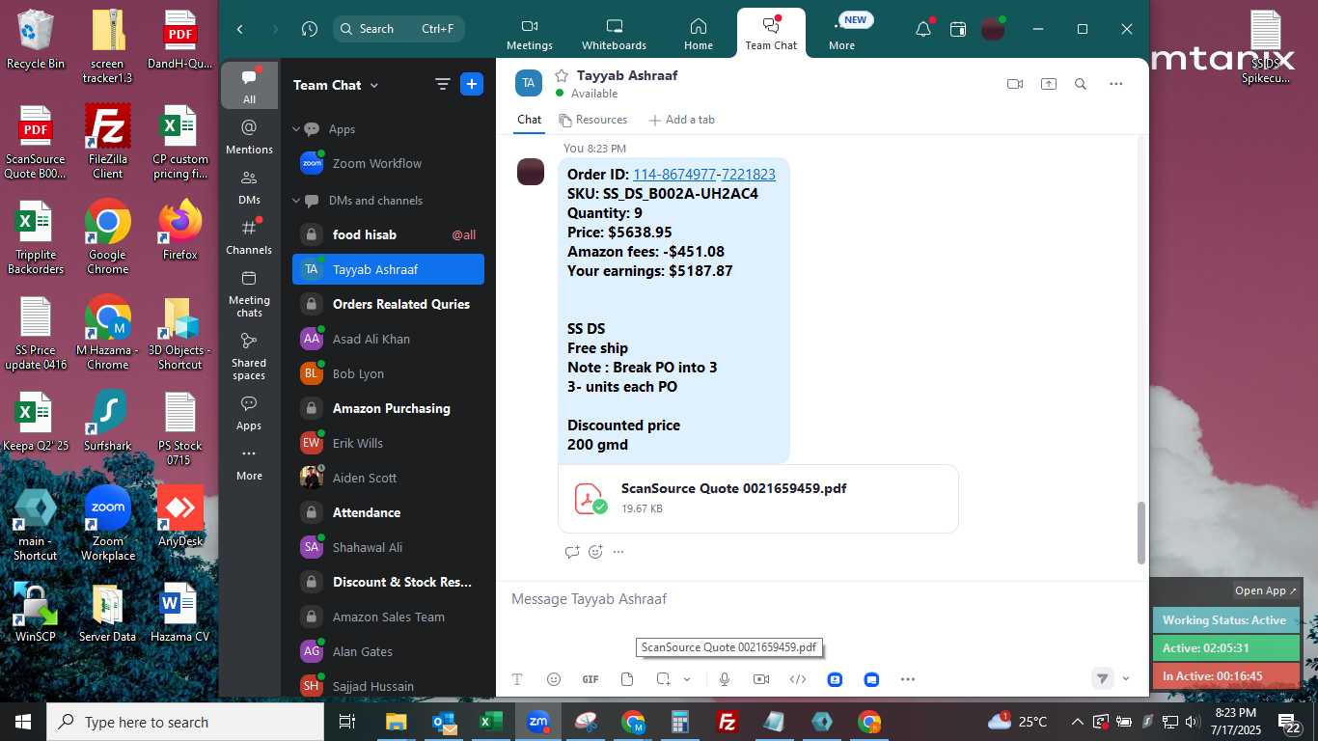Click Open App button in status widget
Image resolution: width=1318 pixels, height=741 pixels.
click(x=1267, y=590)
